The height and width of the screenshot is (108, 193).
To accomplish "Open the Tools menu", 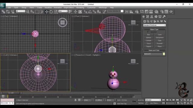I will pyautogui.click(x=16, y=7).
